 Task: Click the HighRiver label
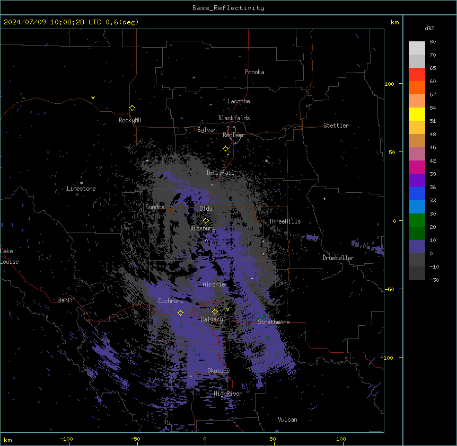228,394
